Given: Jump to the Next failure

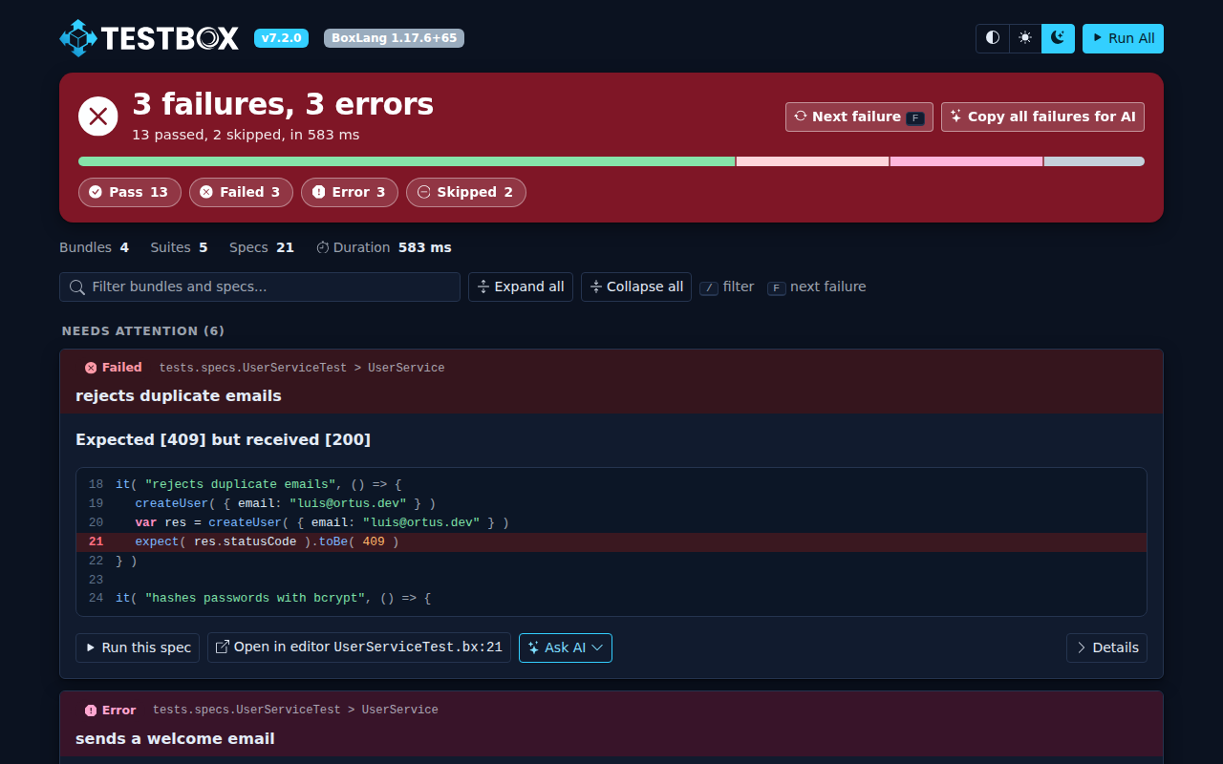Looking at the screenshot, I should coord(859,117).
